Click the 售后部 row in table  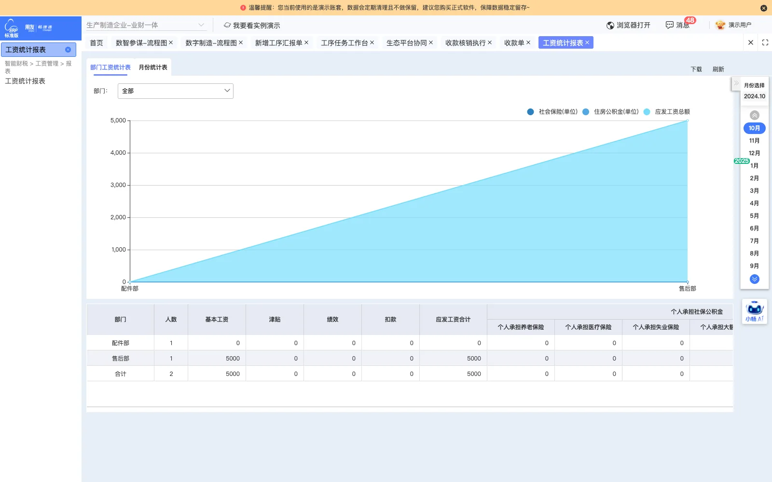coord(410,358)
